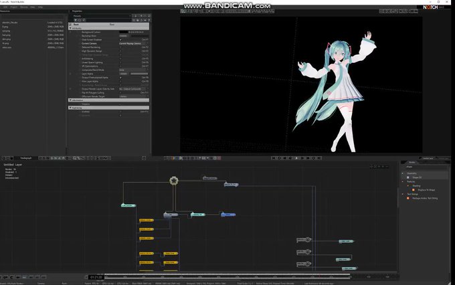455x285 pixels.
Task: Click the orange icon beside Displace To Shape
Action: coord(414,190)
